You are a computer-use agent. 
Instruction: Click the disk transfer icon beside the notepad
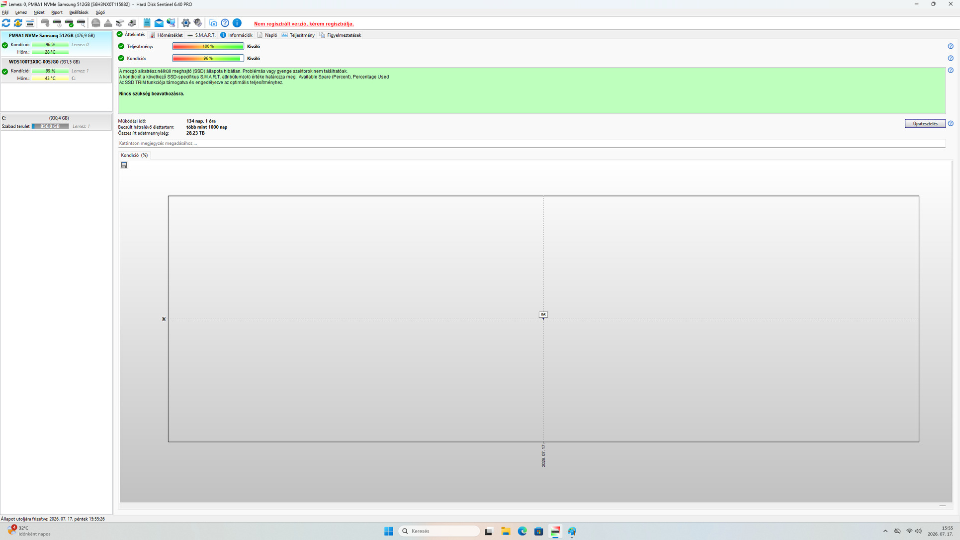pos(132,23)
